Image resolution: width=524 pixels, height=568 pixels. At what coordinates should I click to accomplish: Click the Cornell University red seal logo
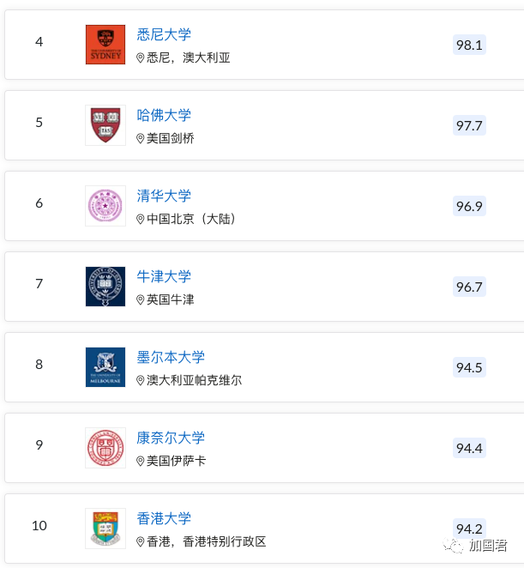click(105, 448)
